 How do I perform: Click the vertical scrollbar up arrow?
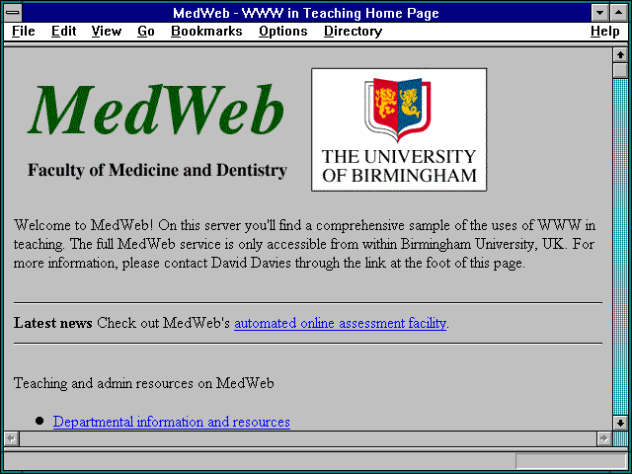point(620,55)
